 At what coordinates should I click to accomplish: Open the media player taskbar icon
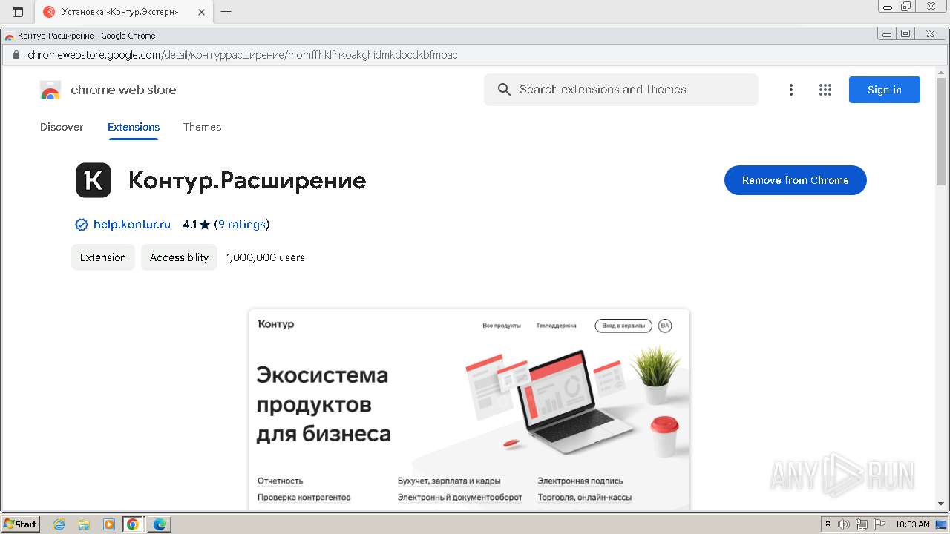[x=108, y=524]
